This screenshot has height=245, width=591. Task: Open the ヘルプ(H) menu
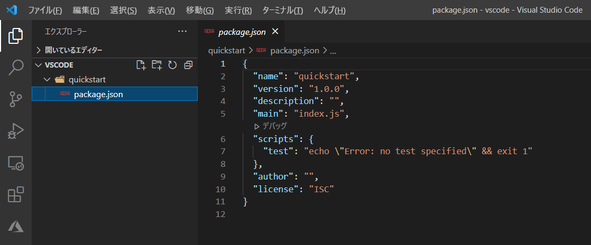329,11
